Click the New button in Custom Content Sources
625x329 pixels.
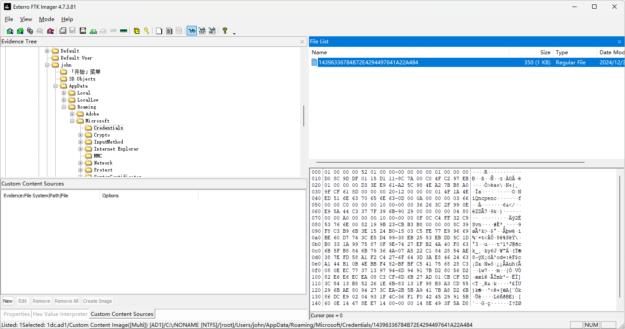[x=8, y=301]
